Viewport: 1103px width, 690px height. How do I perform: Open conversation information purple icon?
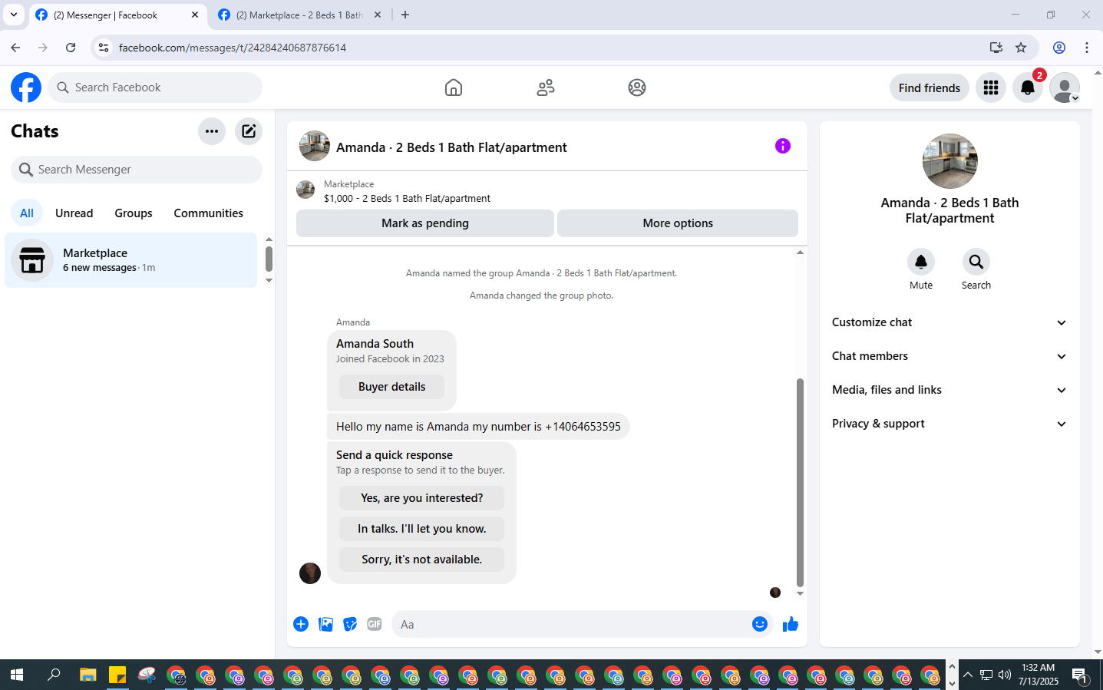(x=783, y=146)
